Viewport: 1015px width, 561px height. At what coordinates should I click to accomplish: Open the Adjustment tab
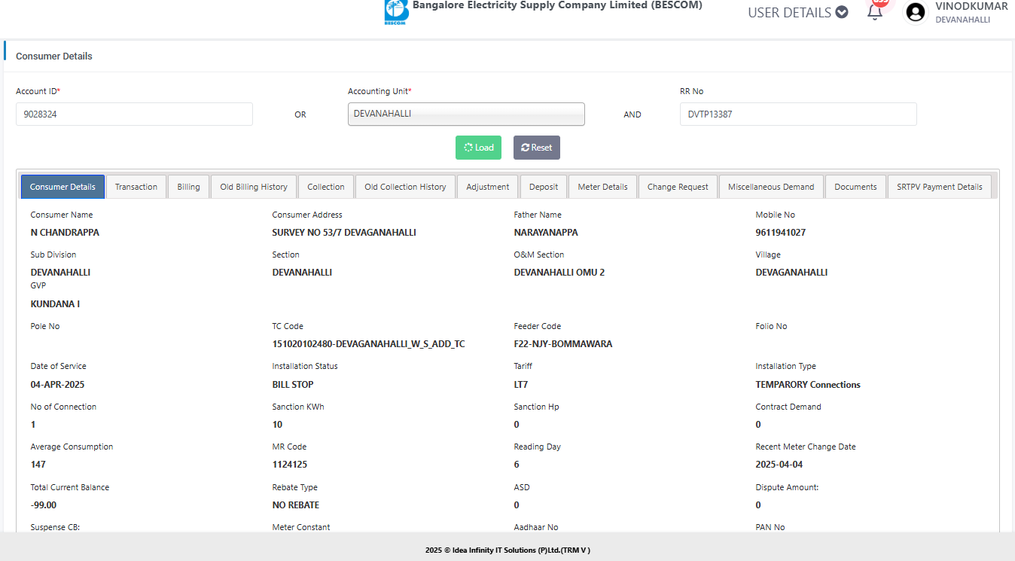pos(487,187)
